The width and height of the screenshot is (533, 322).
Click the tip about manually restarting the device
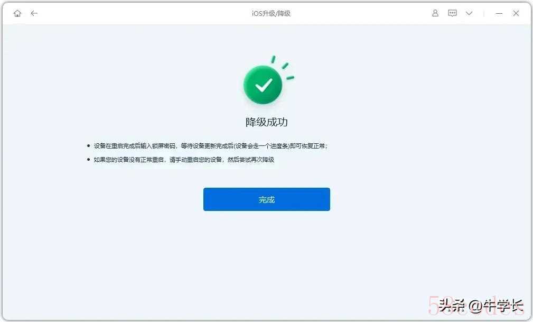184,160
